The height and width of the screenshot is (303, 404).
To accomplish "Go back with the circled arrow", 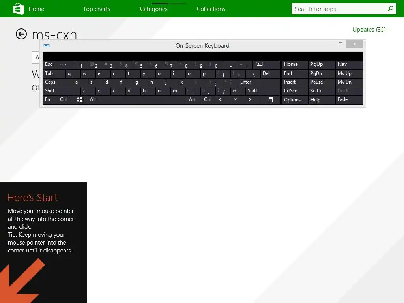I will coord(21,34).
